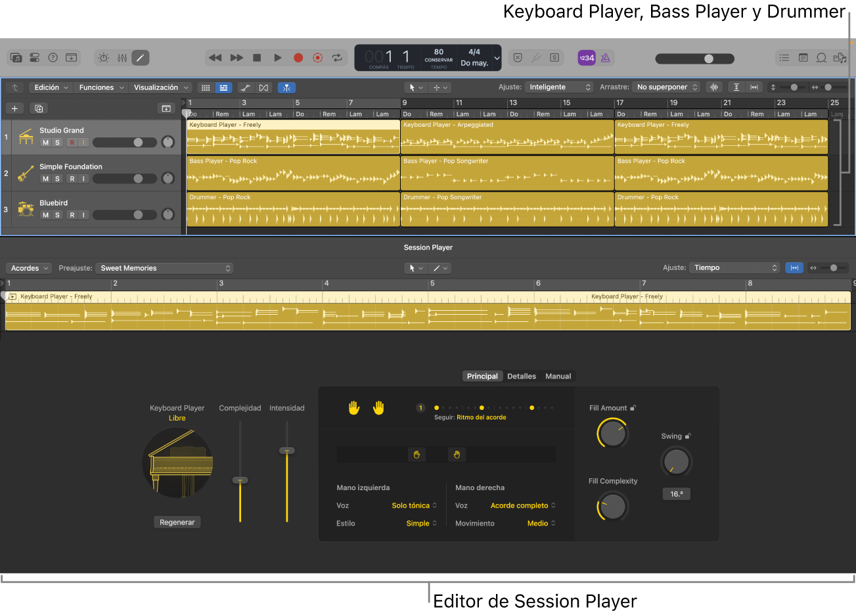Open the Mixer faders button
The image size is (856, 615).
[x=122, y=58]
